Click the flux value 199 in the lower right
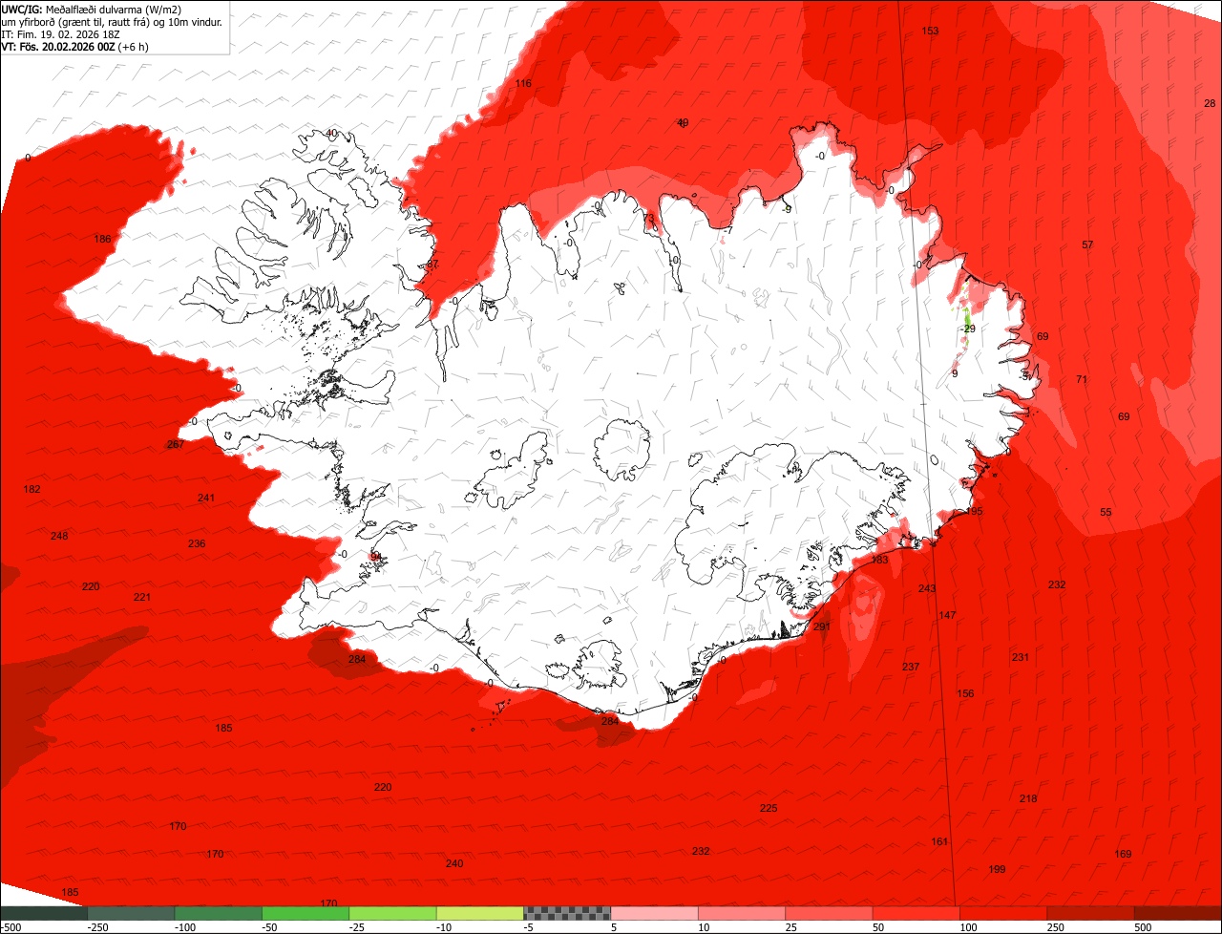This screenshot has height=934, width=1222. [998, 869]
